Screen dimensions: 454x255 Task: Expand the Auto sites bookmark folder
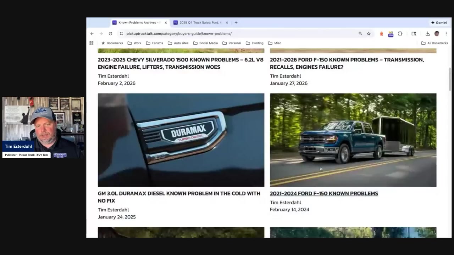point(178,43)
